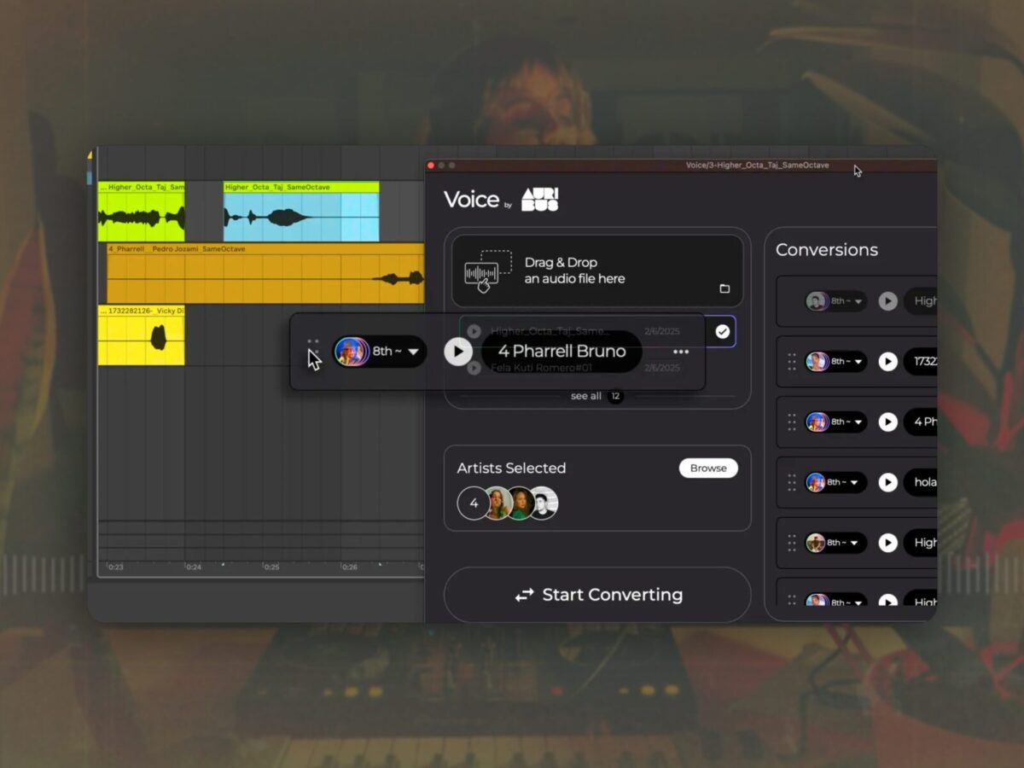Select the green Higher_Octa_Taj_Sam audio clip
The width and height of the screenshot is (1024, 768).
click(142, 212)
